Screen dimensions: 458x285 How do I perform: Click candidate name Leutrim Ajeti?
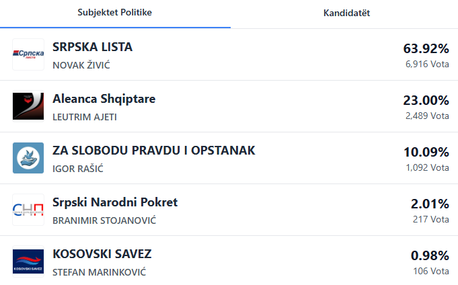pyautogui.click(x=83, y=117)
